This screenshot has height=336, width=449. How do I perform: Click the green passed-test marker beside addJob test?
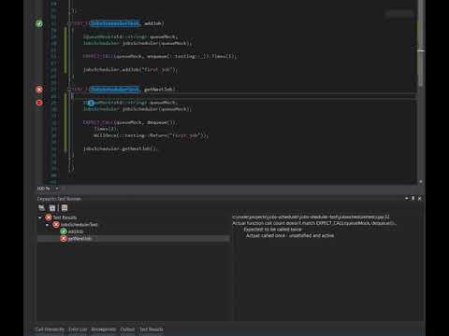tap(39, 23)
